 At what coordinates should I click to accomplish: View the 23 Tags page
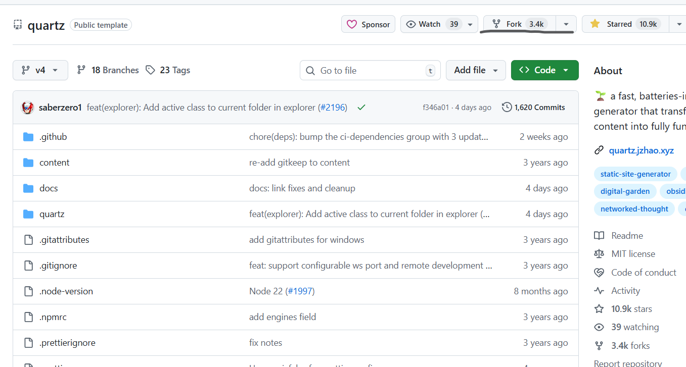click(168, 70)
